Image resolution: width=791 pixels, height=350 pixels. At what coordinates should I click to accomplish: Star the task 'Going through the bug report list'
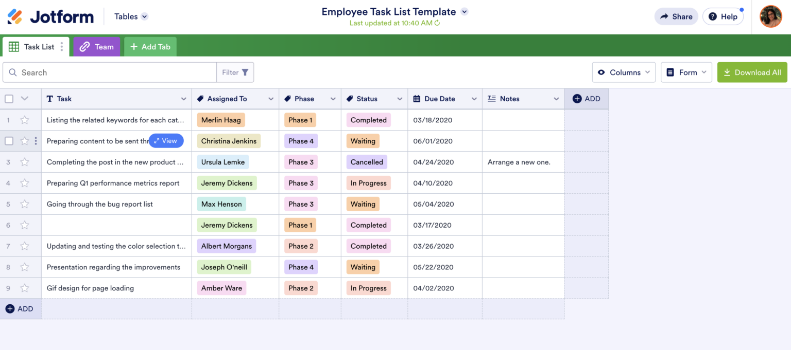point(24,204)
